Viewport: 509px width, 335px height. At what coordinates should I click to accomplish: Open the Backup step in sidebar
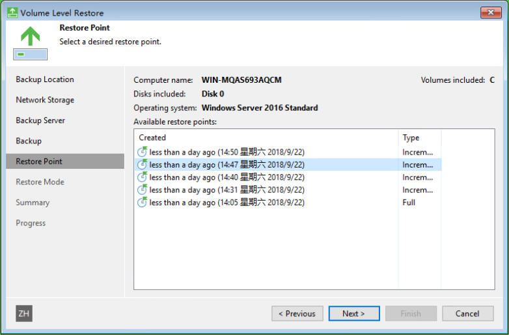click(29, 141)
